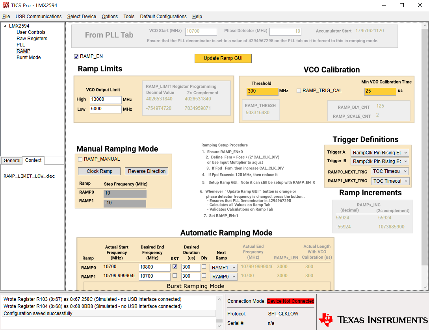Toggle the RAMP_EN checkbox
Image resolution: width=429 pixels, height=330 pixels.
pyautogui.click(x=76, y=57)
